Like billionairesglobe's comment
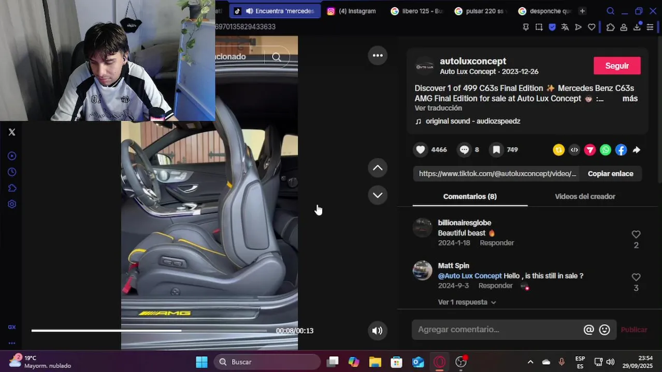This screenshot has height=372, width=662. click(636, 235)
